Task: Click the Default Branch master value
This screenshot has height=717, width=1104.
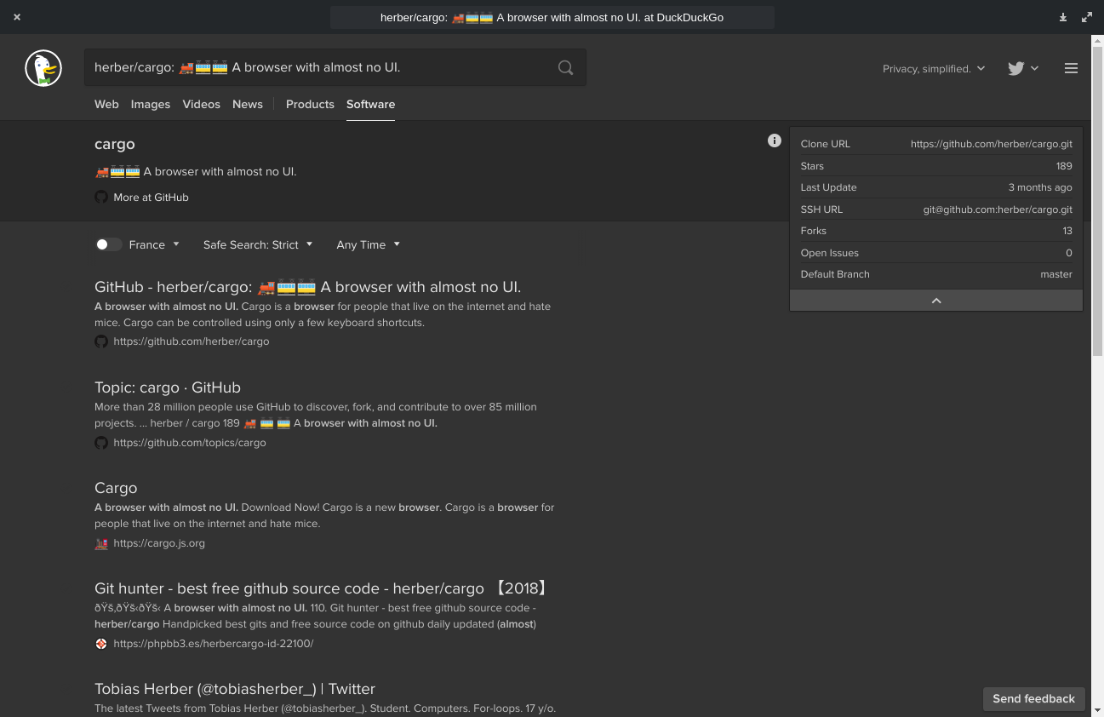Action: (1056, 274)
